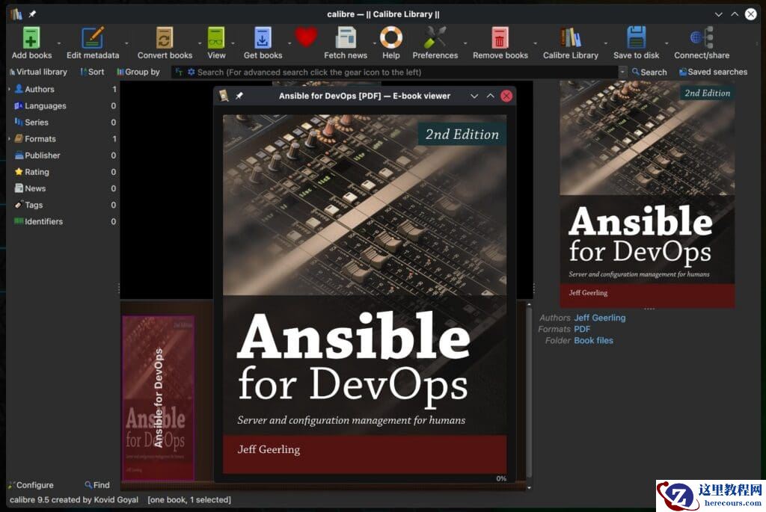Open Preferences from the toolbar
The width and height of the screenshot is (766, 512).
click(x=435, y=38)
